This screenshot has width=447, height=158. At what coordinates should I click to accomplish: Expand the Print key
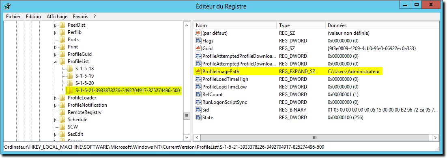[x=55, y=47]
